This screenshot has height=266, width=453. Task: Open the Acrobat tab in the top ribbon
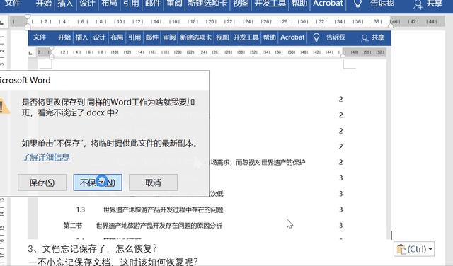[x=328, y=4]
